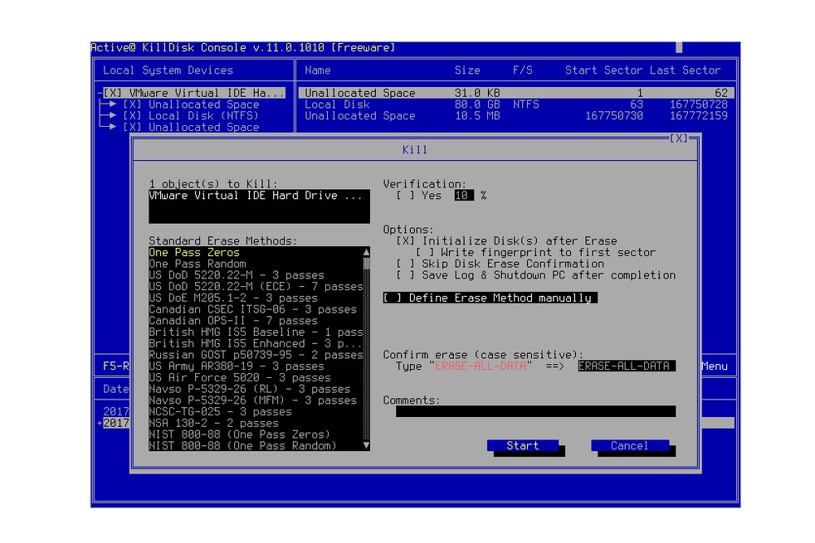
Task: Pick British HMG IS5 Enhanced method
Action: tap(256, 344)
